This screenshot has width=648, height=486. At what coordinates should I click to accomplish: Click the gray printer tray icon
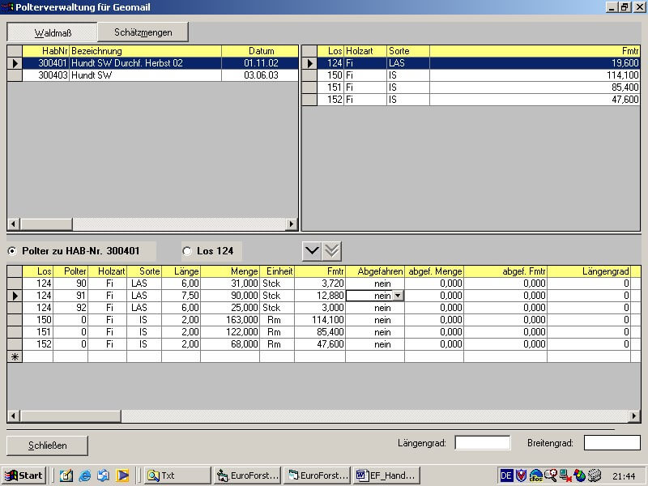(595, 475)
